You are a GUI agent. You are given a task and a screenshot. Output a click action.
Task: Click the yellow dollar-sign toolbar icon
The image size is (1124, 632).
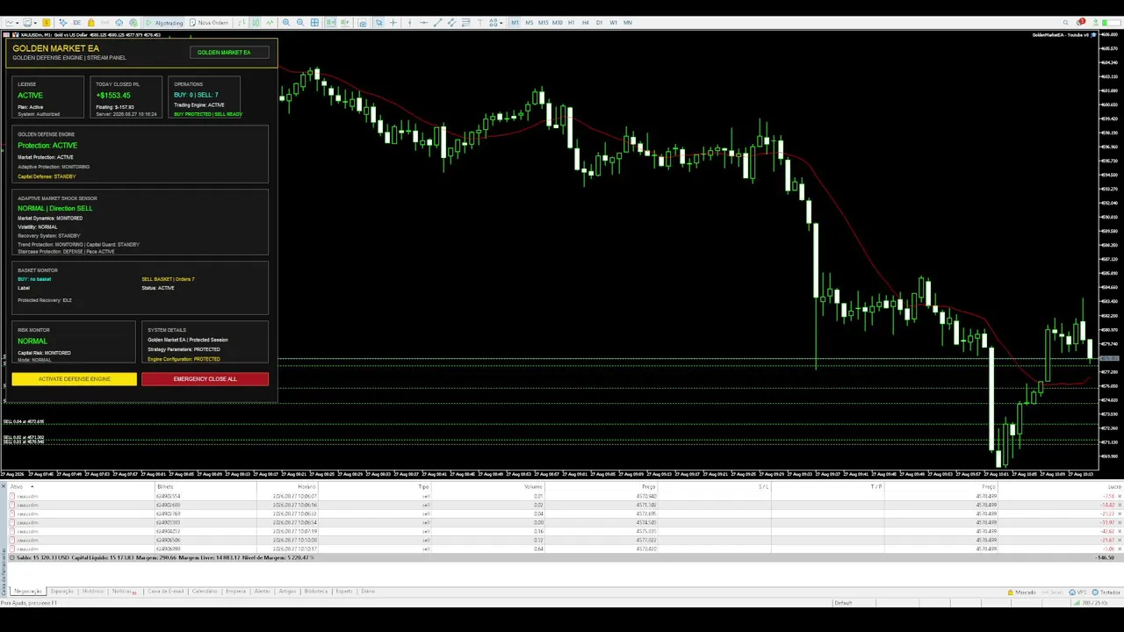[47, 23]
